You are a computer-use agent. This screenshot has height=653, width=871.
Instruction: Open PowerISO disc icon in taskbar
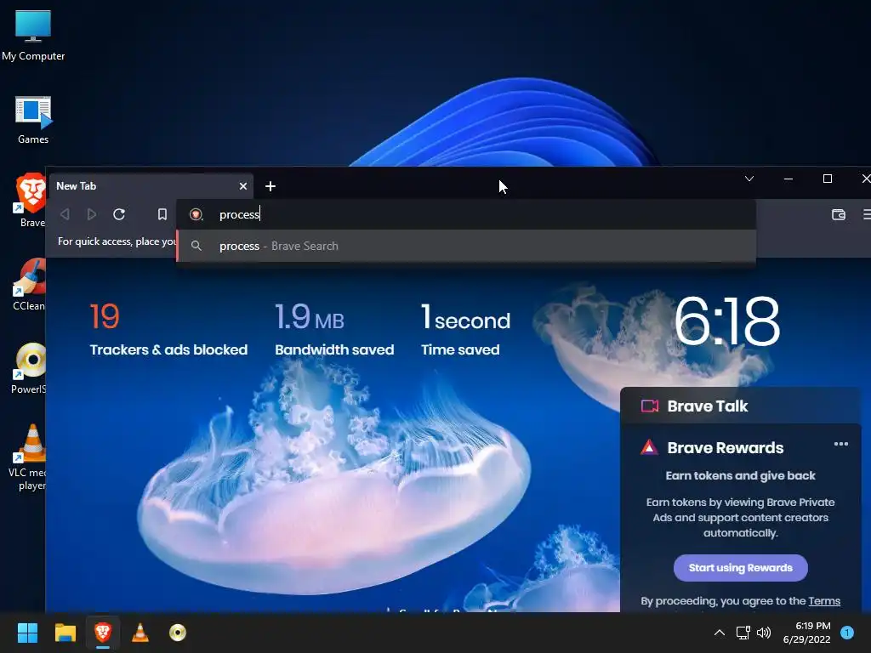pyautogui.click(x=178, y=633)
